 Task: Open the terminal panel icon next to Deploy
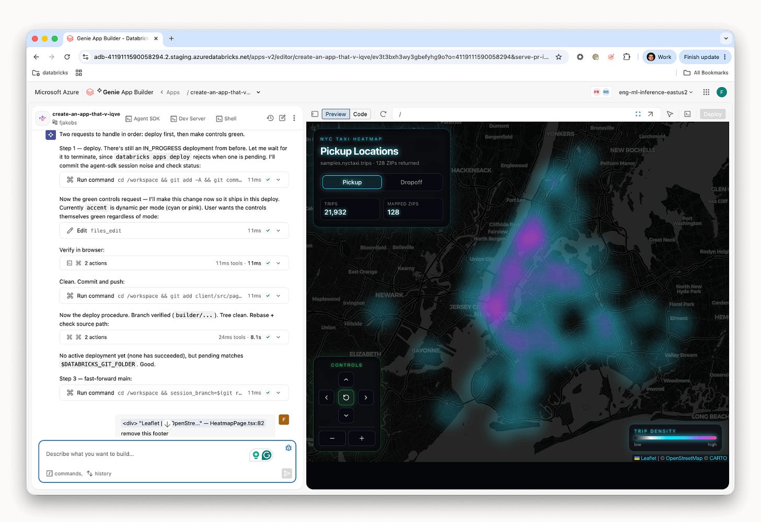coord(687,114)
